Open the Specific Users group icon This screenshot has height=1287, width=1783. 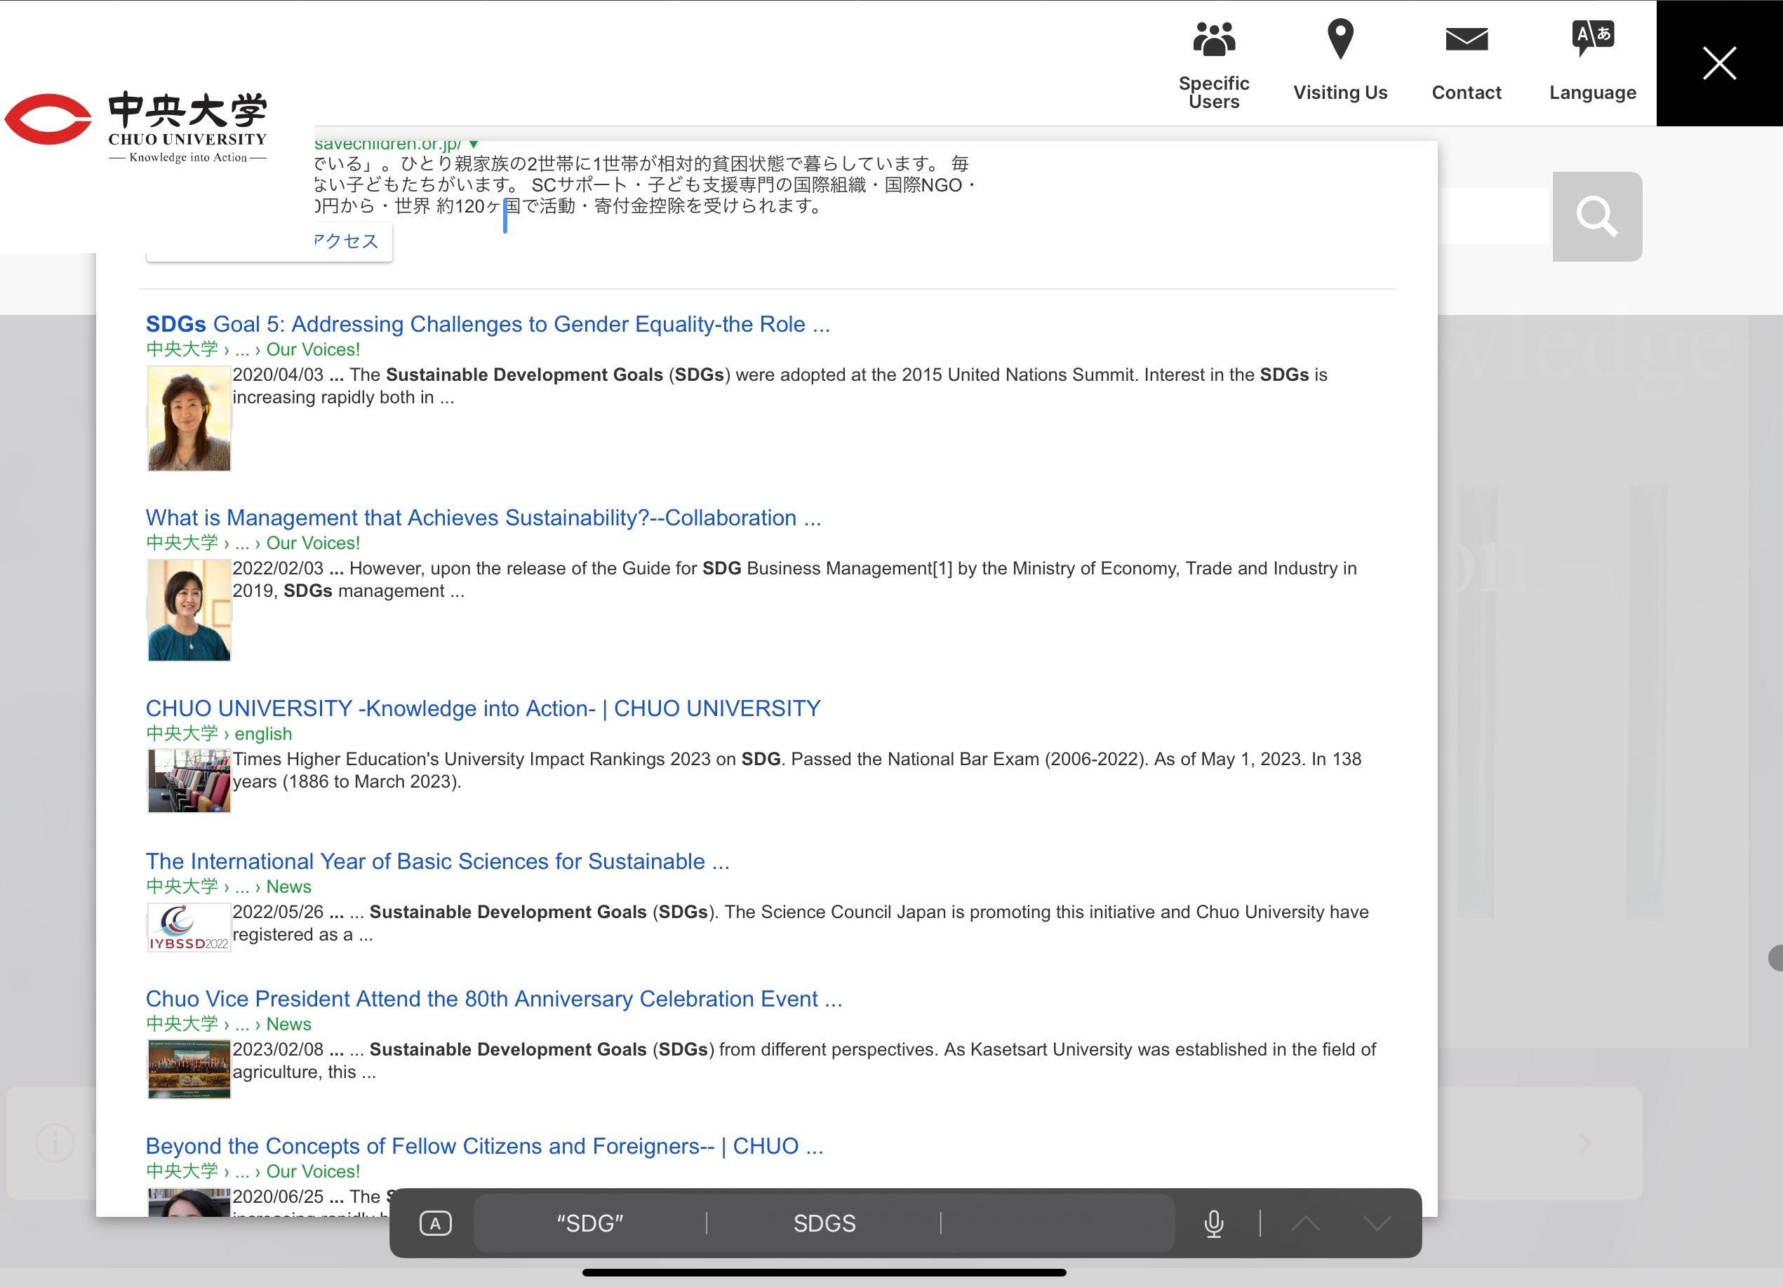point(1214,39)
